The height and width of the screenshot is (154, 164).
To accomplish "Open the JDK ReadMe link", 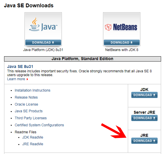I will (33, 137).
